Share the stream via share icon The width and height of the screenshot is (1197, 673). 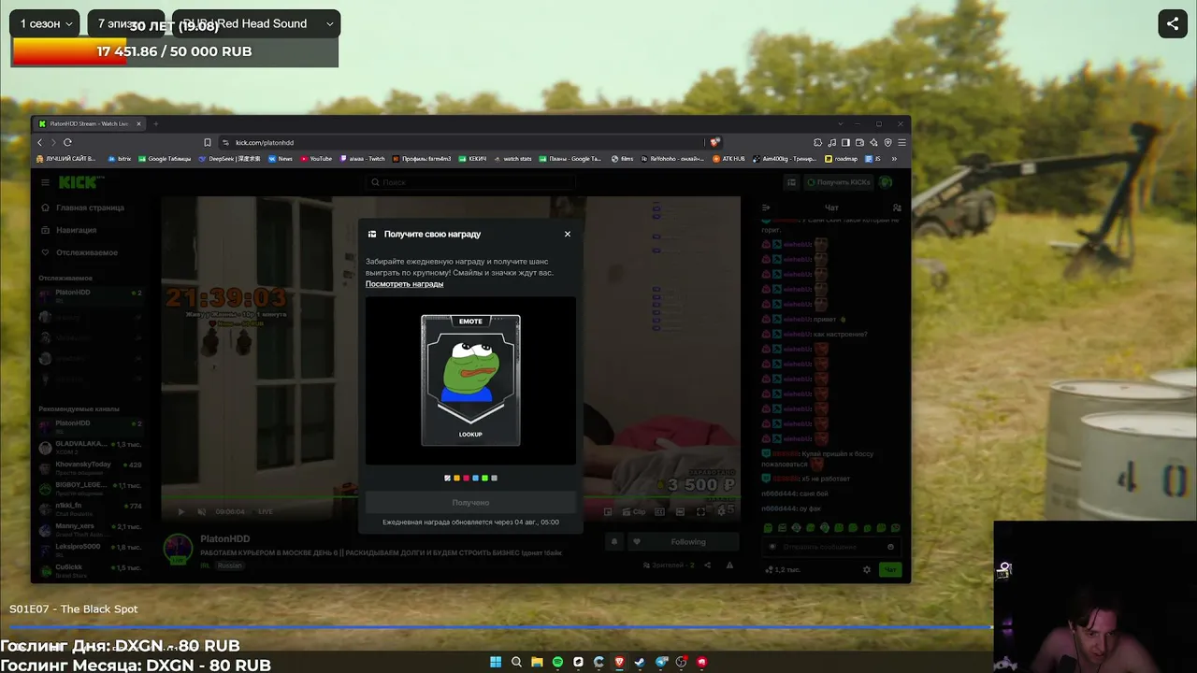[x=707, y=566]
